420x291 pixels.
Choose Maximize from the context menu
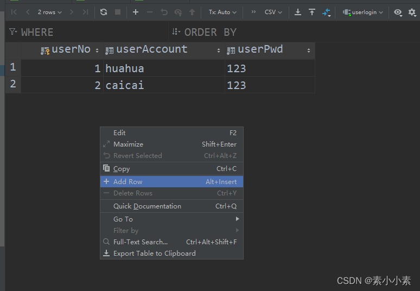click(171, 144)
